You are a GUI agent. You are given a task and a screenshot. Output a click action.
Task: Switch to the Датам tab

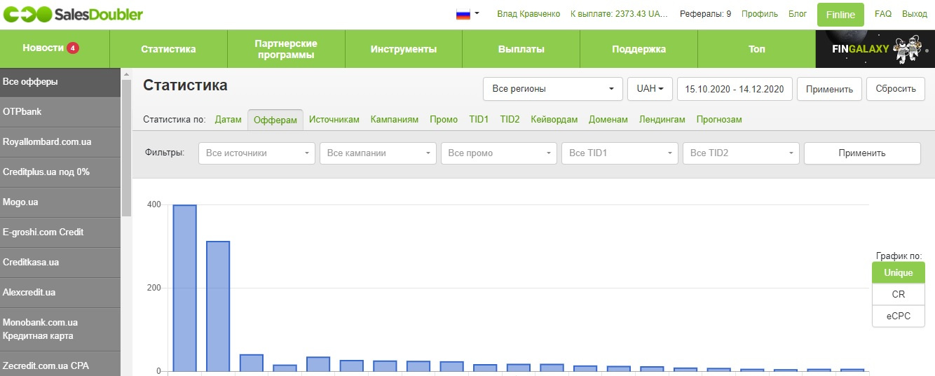228,120
